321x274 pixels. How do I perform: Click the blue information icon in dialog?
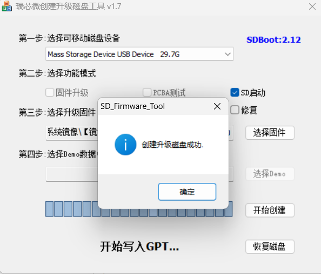pos(125,145)
